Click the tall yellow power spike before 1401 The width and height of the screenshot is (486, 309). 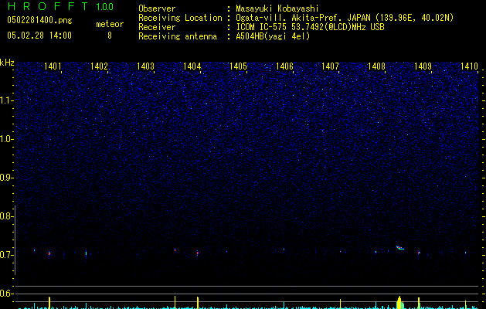49,303
